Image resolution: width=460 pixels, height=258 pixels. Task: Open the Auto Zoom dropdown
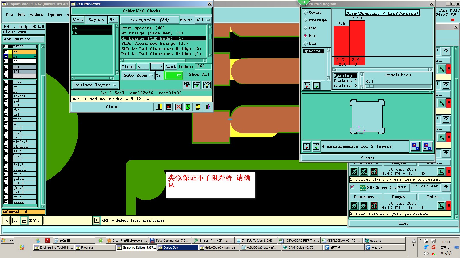pyautogui.click(x=138, y=75)
